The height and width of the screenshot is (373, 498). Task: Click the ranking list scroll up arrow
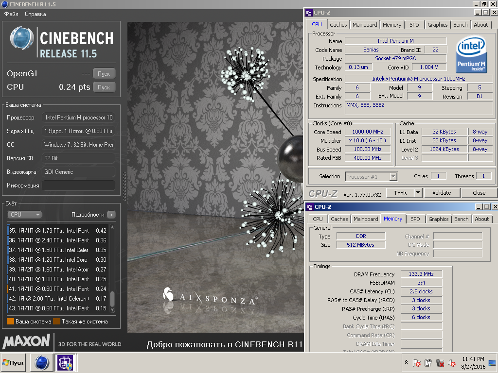112,227
